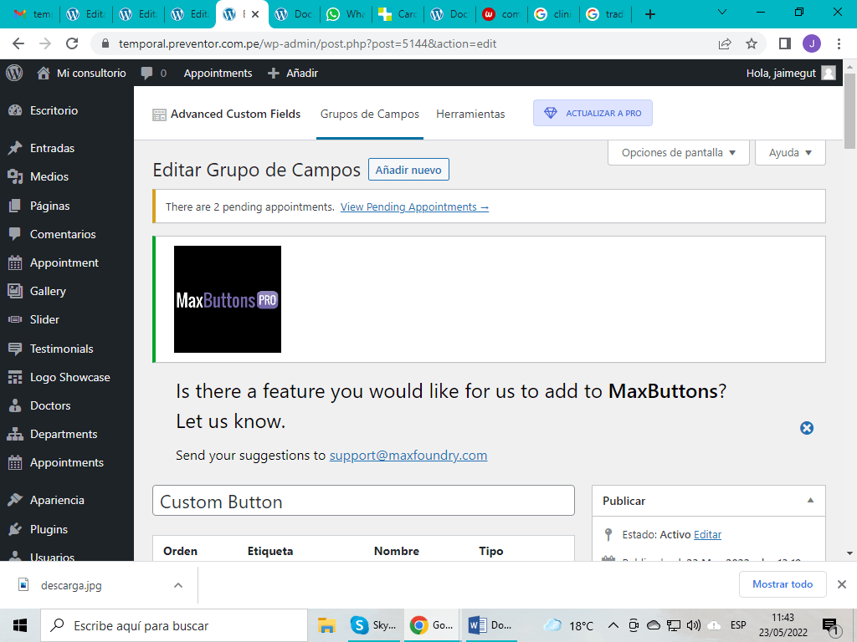Viewport: 857px width, 642px height.
Task: Click the Windows search box
Action: tap(174, 625)
